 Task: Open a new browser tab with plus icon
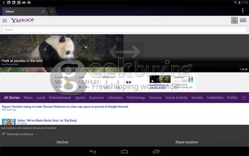(52, 11)
